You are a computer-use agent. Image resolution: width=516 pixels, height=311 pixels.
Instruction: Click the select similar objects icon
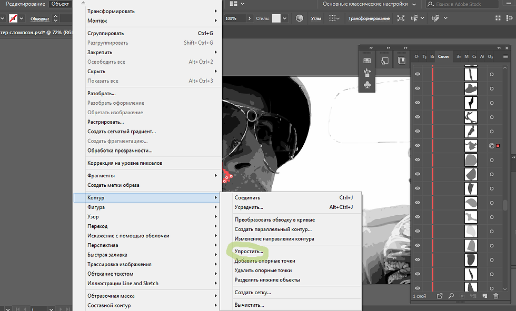click(x=414, y=18)
